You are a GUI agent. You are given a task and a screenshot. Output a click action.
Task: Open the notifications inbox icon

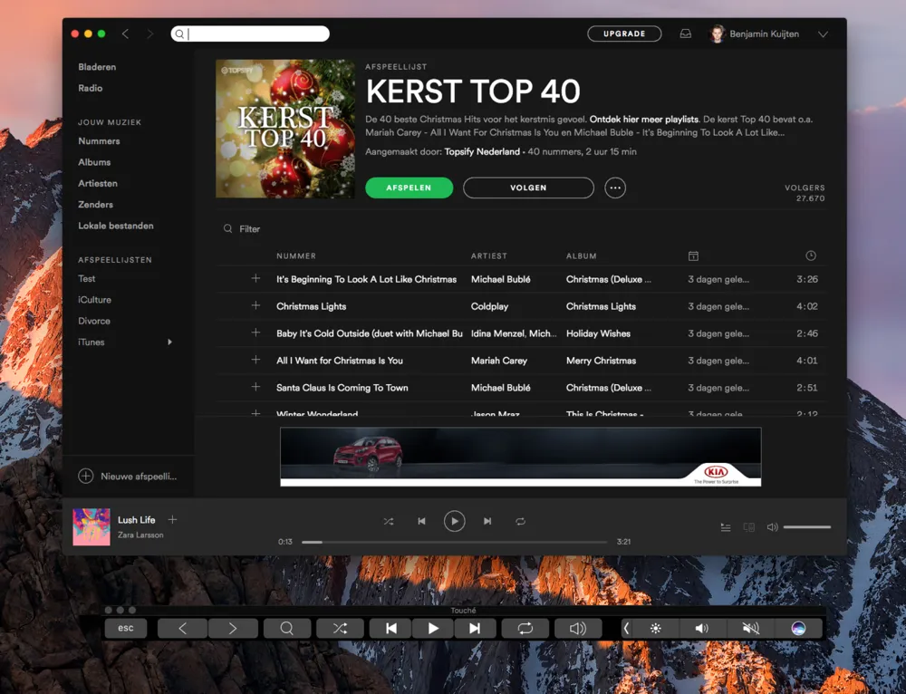pos(685,34)
